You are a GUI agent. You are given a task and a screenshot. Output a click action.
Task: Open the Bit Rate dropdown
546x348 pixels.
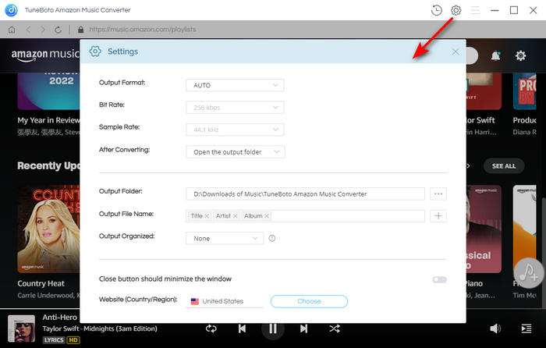[235, 108]
